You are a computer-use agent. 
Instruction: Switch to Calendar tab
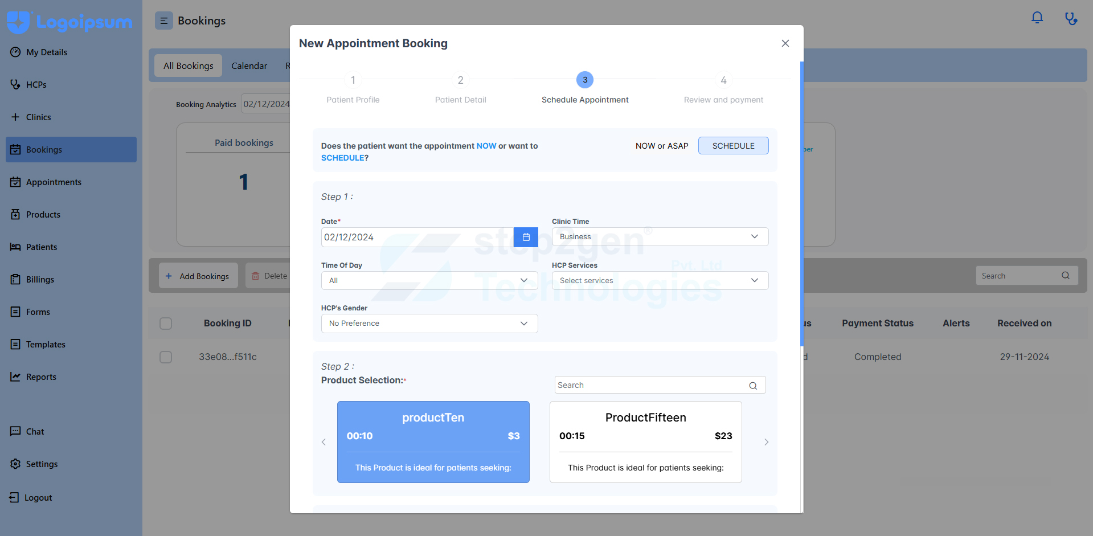tap(249, 66)
